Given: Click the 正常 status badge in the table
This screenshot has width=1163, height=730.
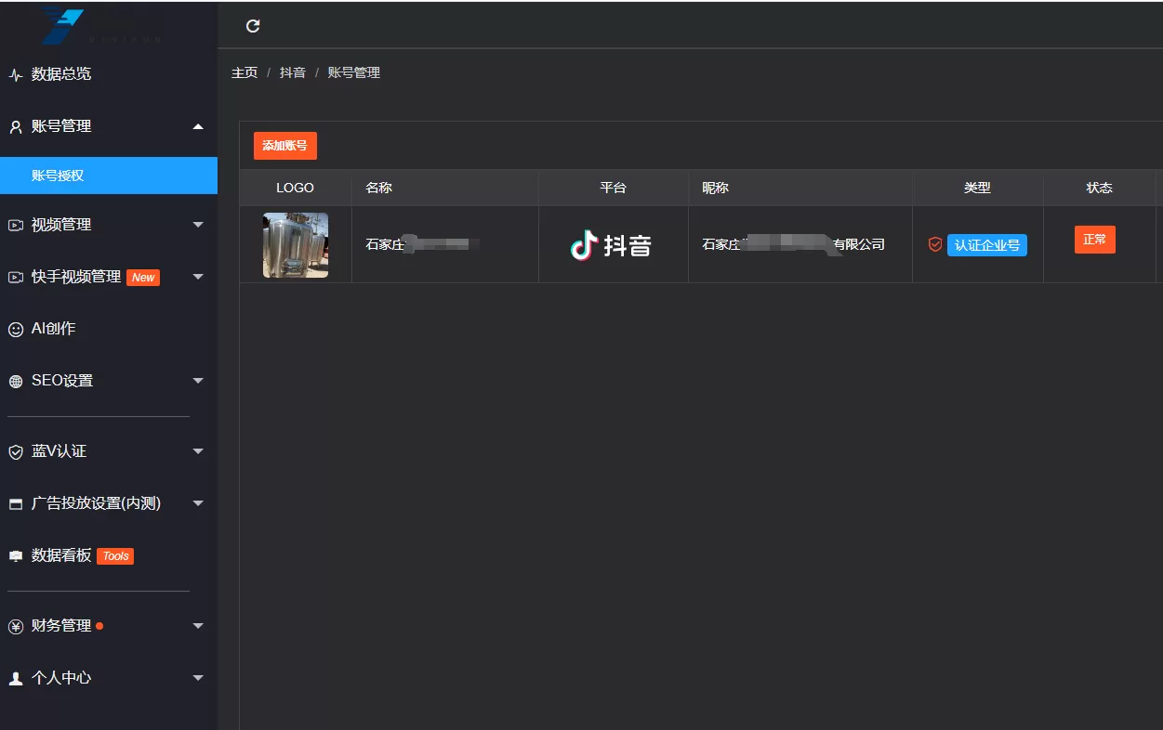Looking at the screenshot, I should (x=1094, y=239).
